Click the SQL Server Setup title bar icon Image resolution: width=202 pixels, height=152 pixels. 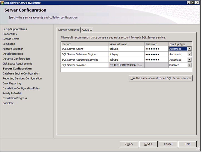(2, 3)
